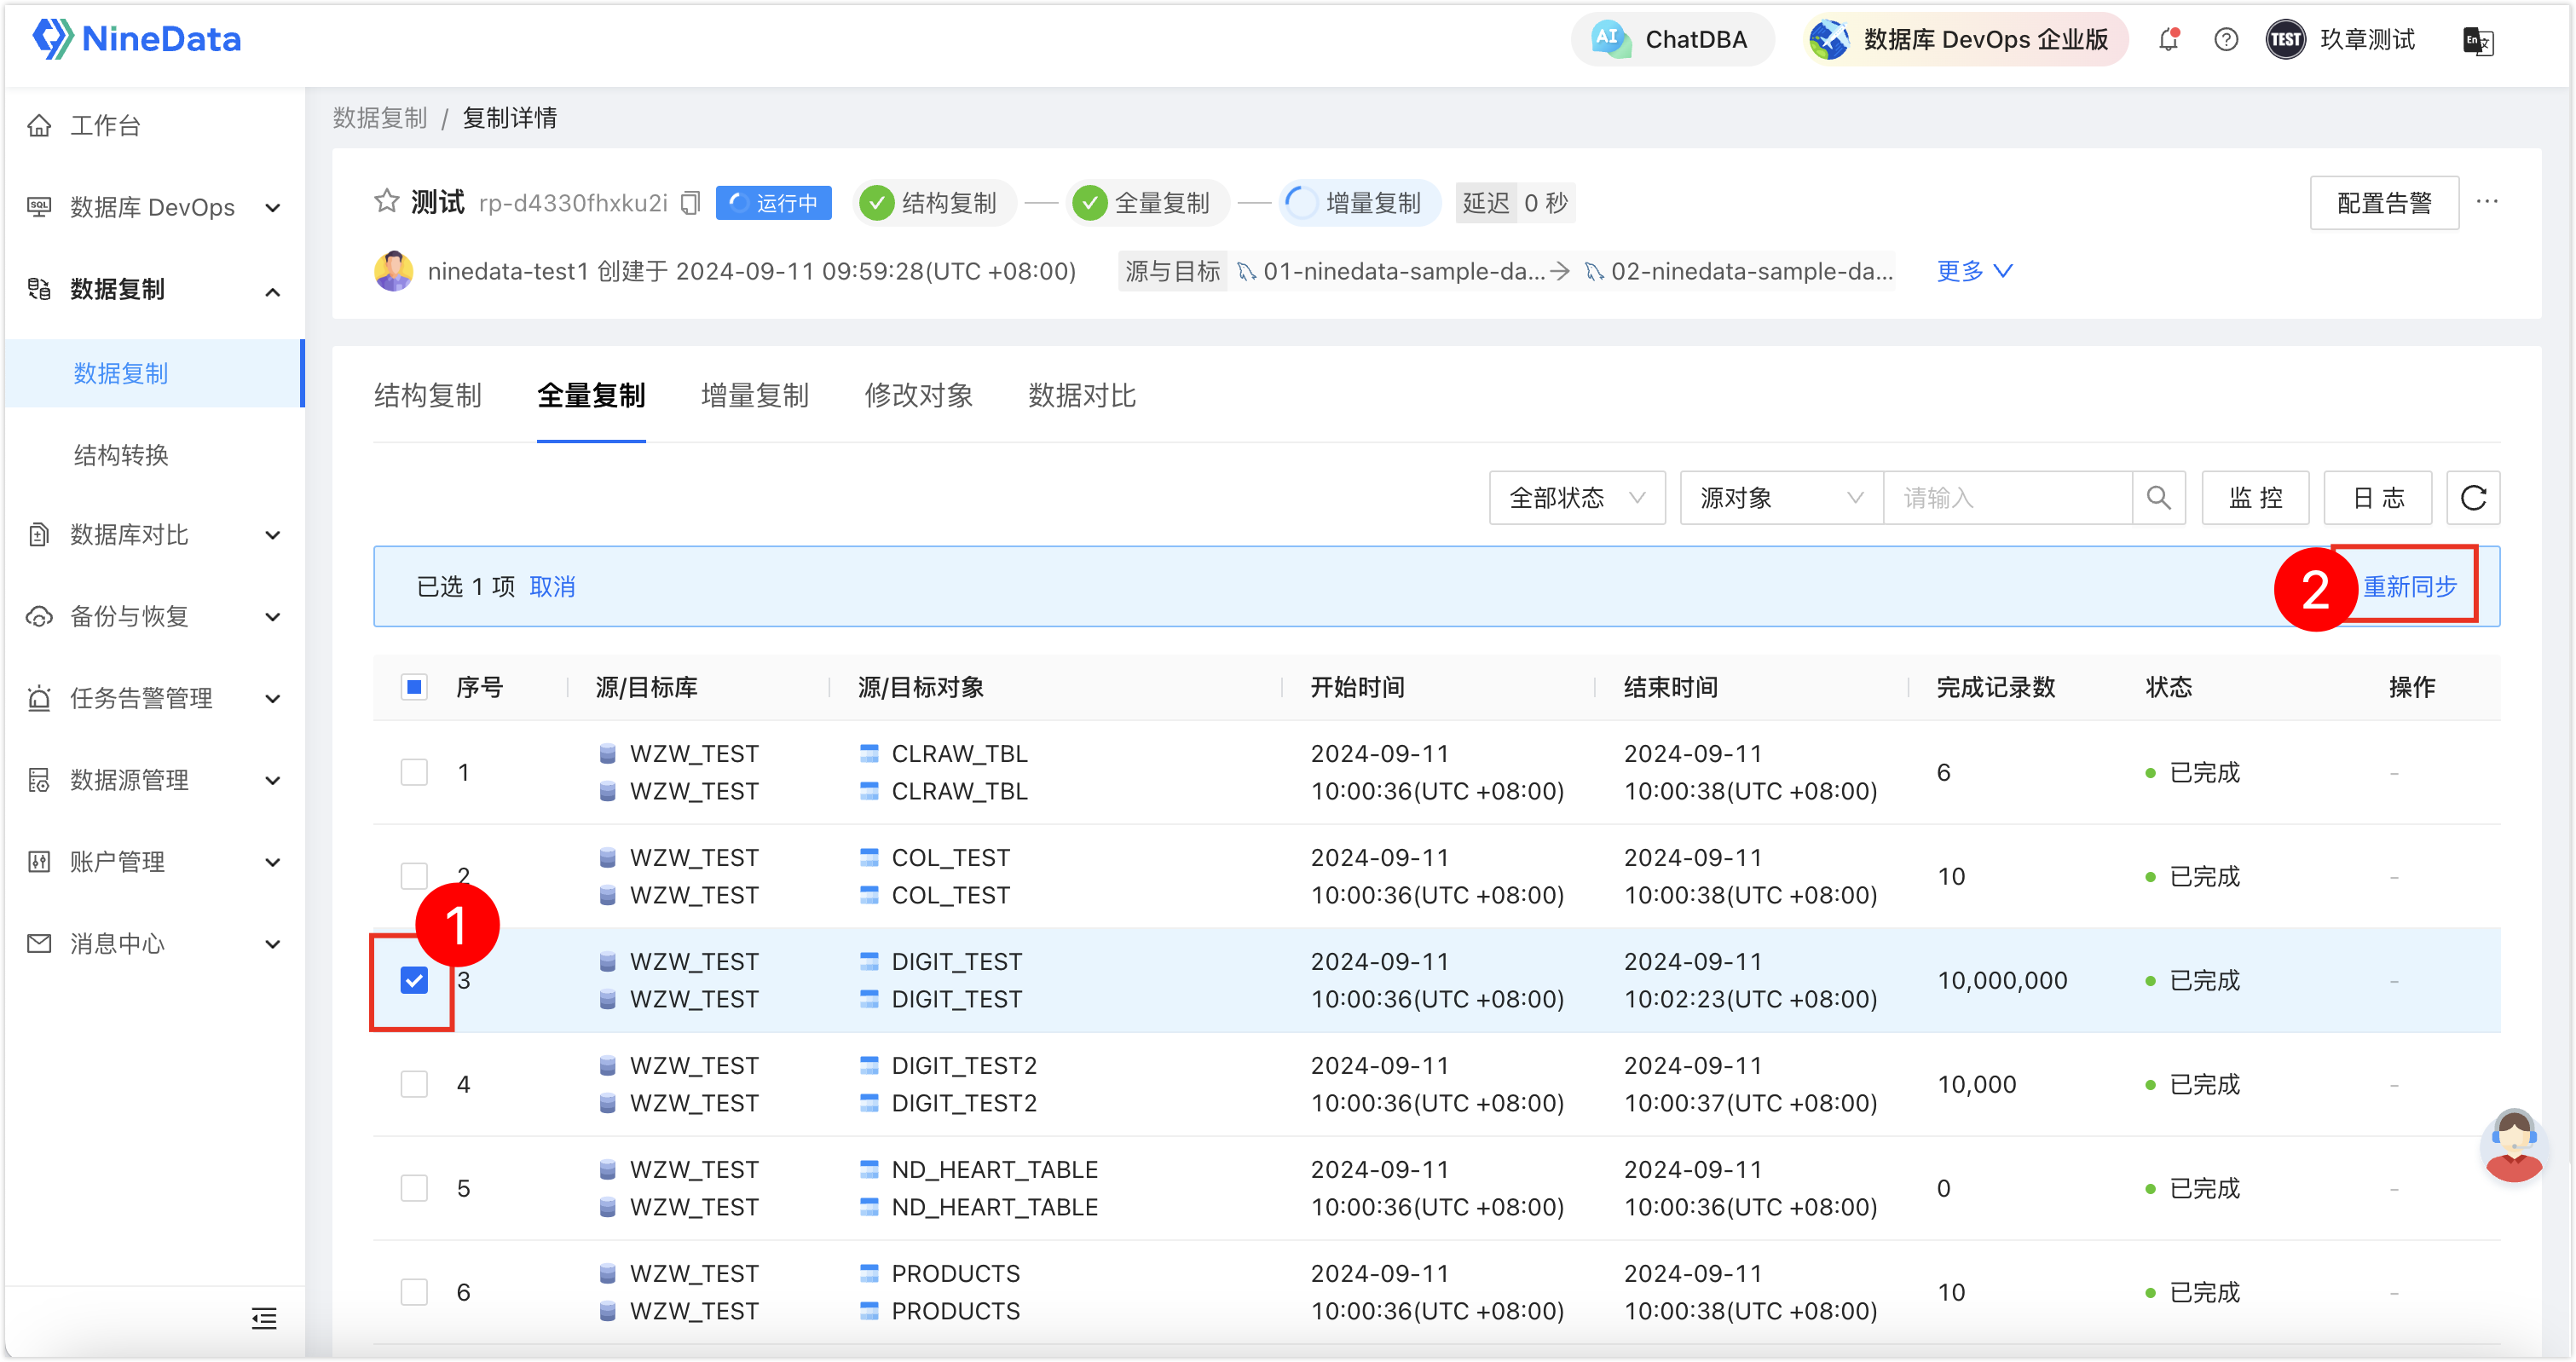Switch to 全量复制 tab
2576x1362 pixels.
pos(591,396)
